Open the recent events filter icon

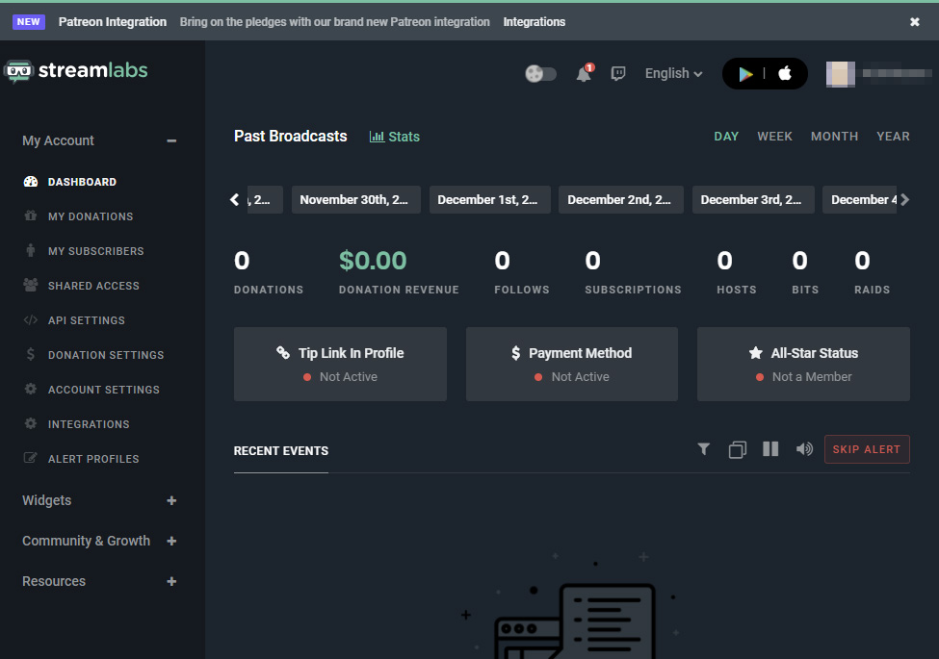point(704,449)
